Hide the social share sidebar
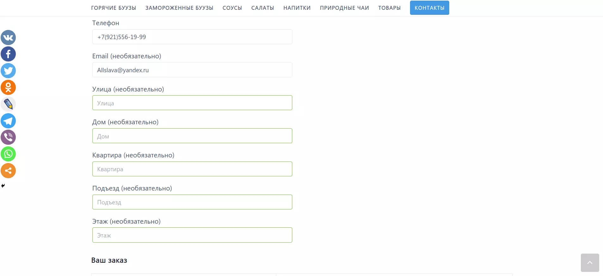The height and width of the screenshot is (276, 603). [x=3, y=186]
